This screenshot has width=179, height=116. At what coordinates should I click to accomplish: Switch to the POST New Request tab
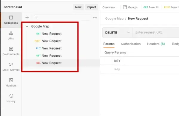pos(171,7)
